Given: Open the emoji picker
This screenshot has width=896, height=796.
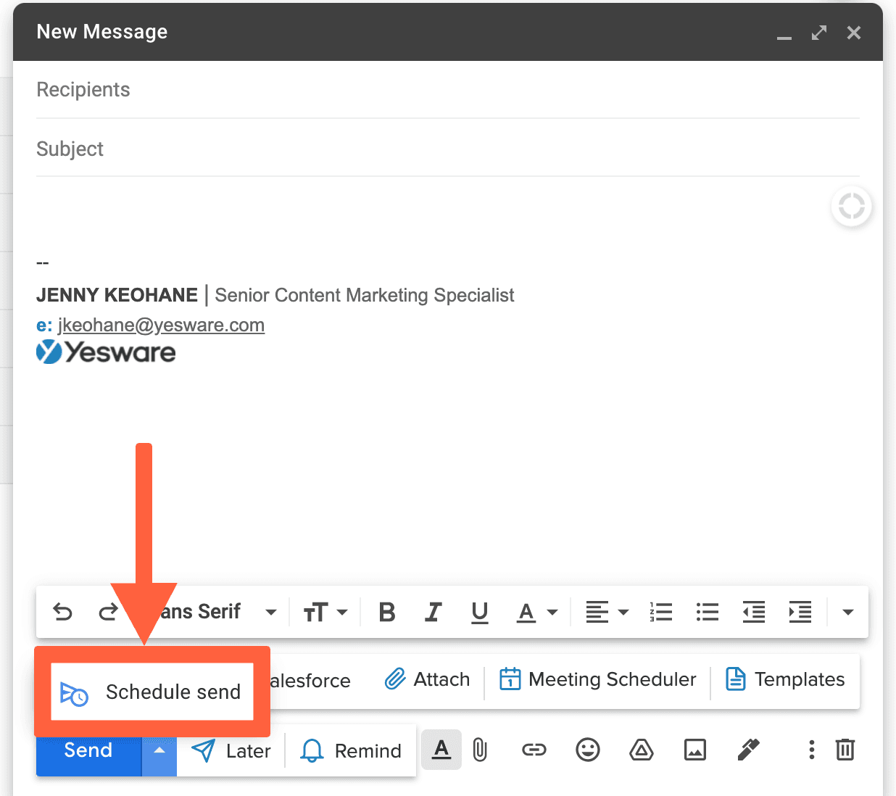Looking at the screenshot, I should pyautogui.click(x=588, y=750).
